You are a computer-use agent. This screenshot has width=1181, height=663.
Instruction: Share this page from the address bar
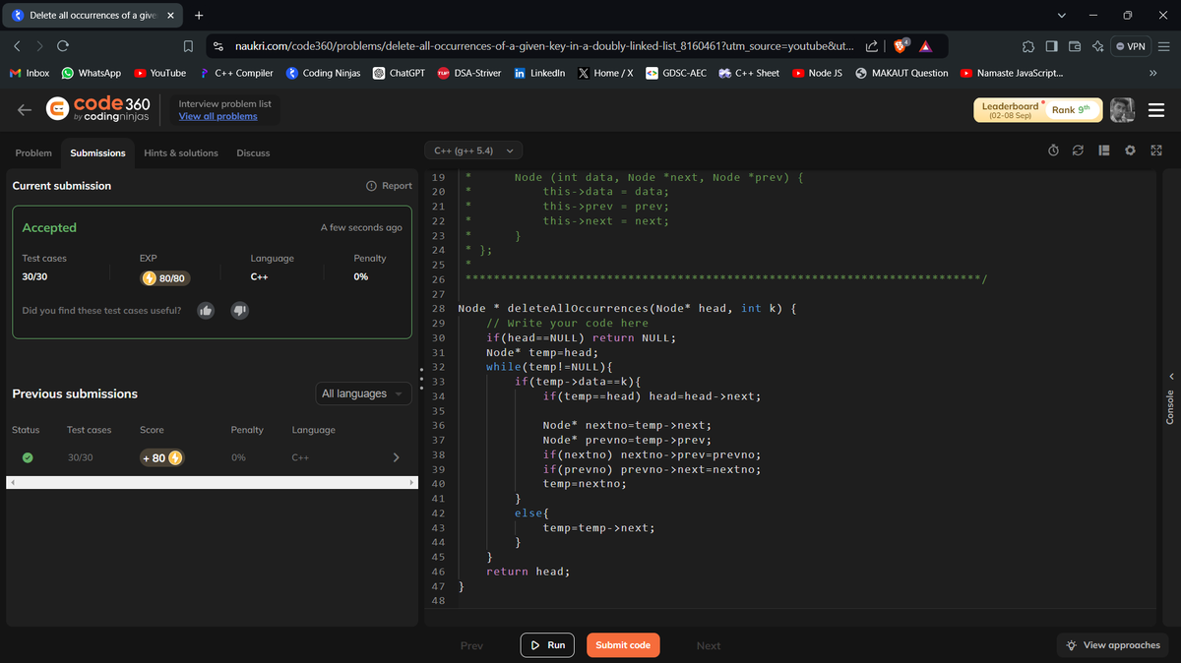pos(872,46)
